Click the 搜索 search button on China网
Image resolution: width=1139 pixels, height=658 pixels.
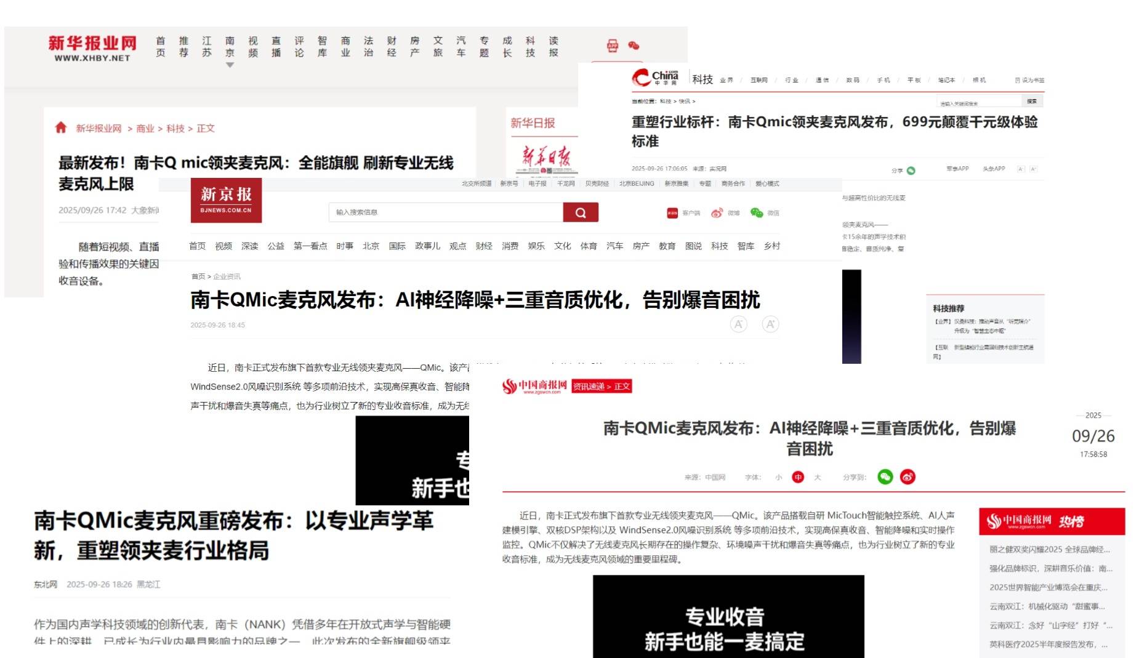pyautogui.click(x=1034, y=100)
